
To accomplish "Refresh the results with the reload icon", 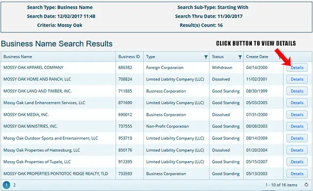I will coord(306,185).
